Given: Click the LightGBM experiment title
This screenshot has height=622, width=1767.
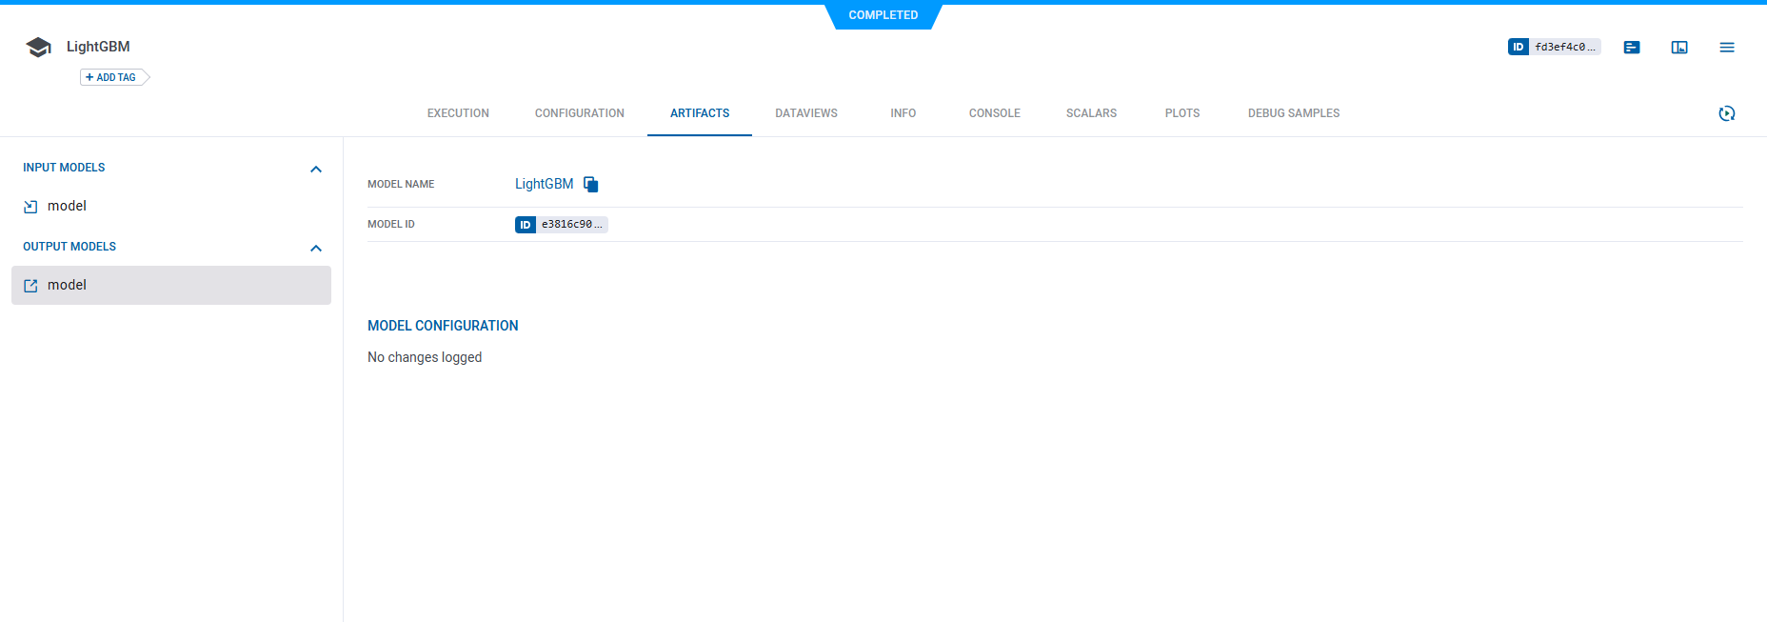Looking at the screenshot, I should (98, 47).
